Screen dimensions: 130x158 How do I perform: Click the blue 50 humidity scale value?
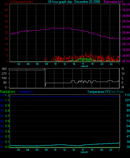(2, 121)
